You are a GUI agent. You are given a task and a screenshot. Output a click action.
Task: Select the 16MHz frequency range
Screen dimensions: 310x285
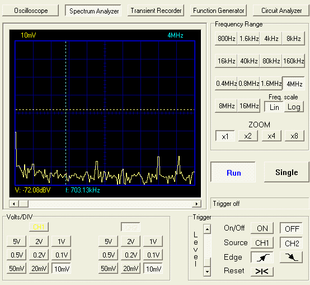[x=248, y=106]
